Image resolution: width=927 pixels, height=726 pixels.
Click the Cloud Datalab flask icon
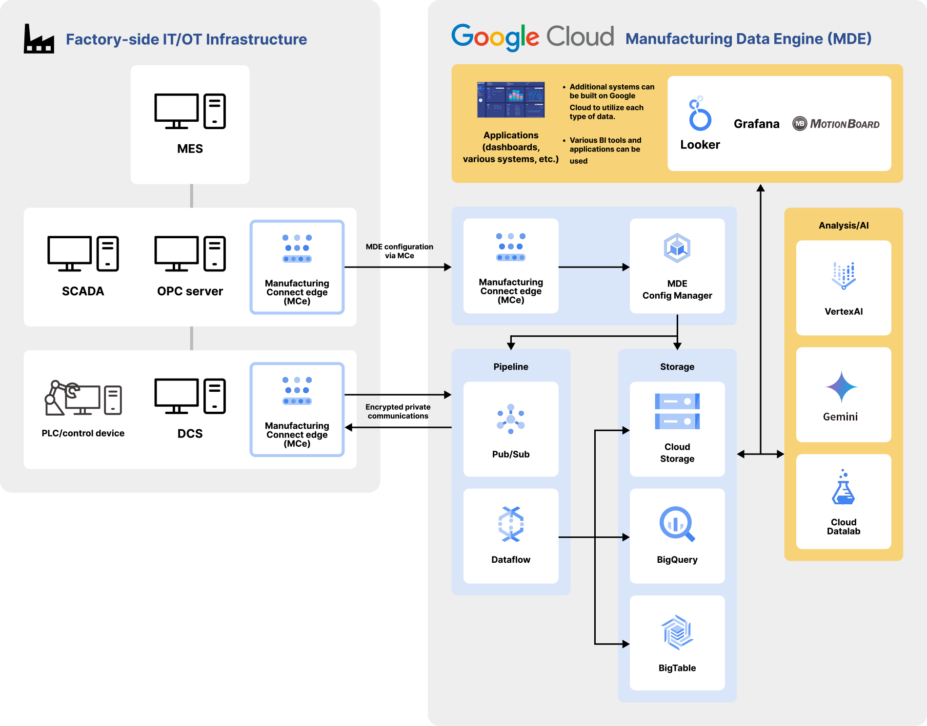844,487
